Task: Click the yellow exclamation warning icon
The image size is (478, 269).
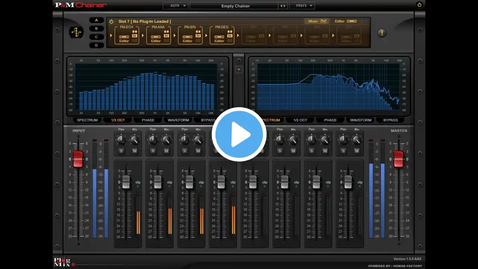Action: click(x=382, y=33)
